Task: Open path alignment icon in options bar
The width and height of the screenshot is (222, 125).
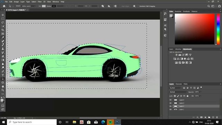Action: tap(109, 6)
